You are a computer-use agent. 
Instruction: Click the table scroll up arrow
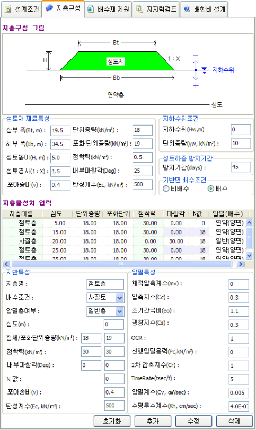(249, 222)
